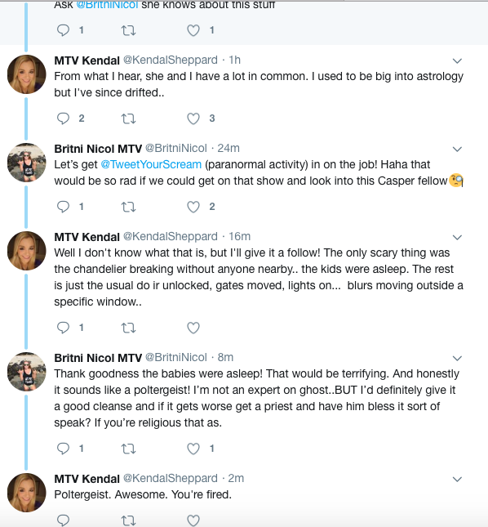This screenshot has width=488, height=527.
Task: Open options chevron on Kendal's 1h tweet
Action: click(x=457, y=60)
